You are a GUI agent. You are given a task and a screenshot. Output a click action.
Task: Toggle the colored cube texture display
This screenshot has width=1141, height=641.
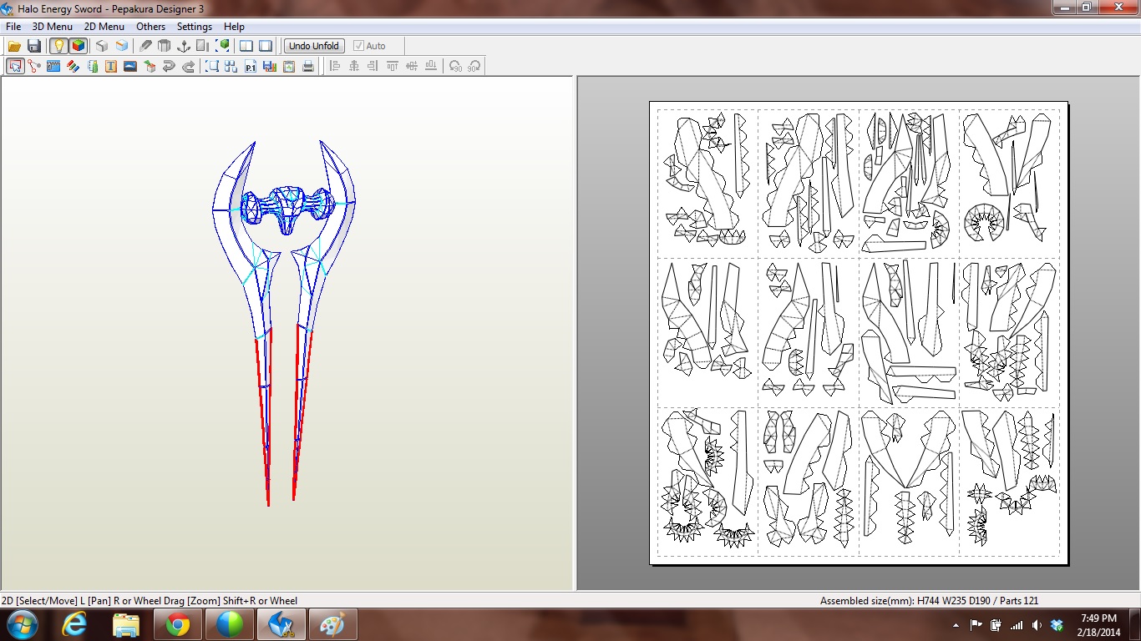tap(78, 46)
